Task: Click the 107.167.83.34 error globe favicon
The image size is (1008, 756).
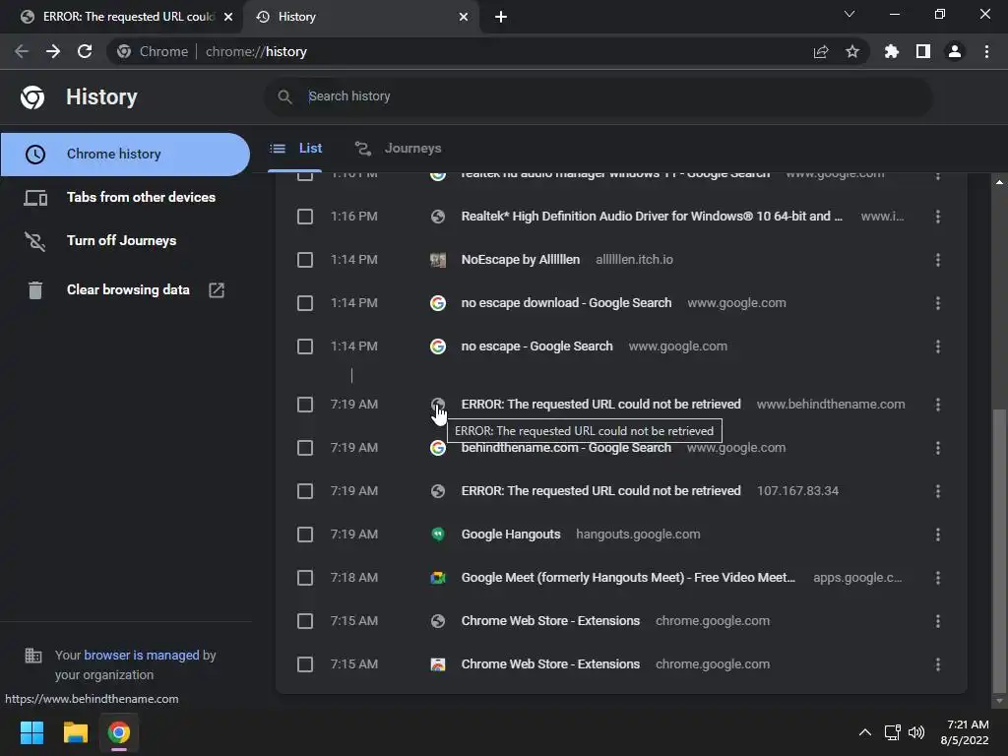Action: click(438, 491)
